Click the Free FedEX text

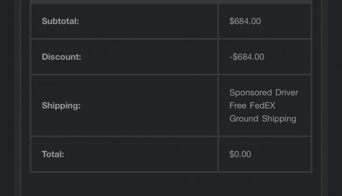pyautogui.click(x=252, y=106)
